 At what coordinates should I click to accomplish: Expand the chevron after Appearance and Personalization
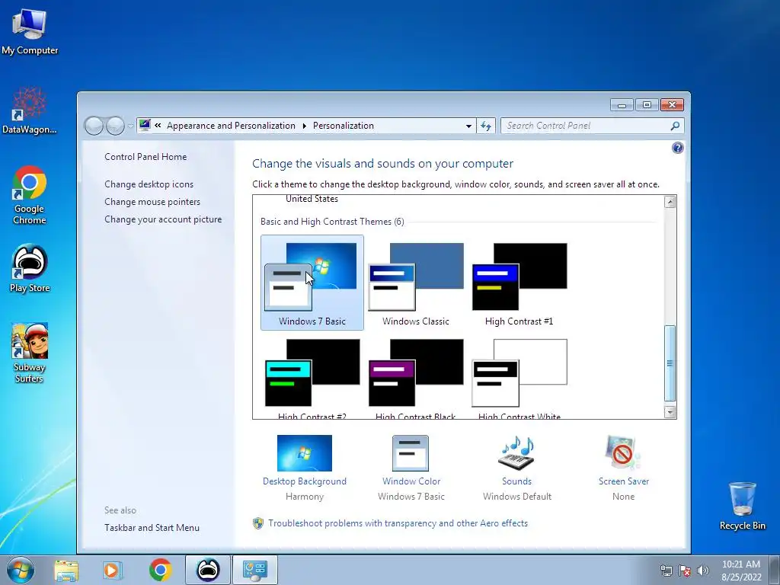pyautogui.click(x=305, y=126)
